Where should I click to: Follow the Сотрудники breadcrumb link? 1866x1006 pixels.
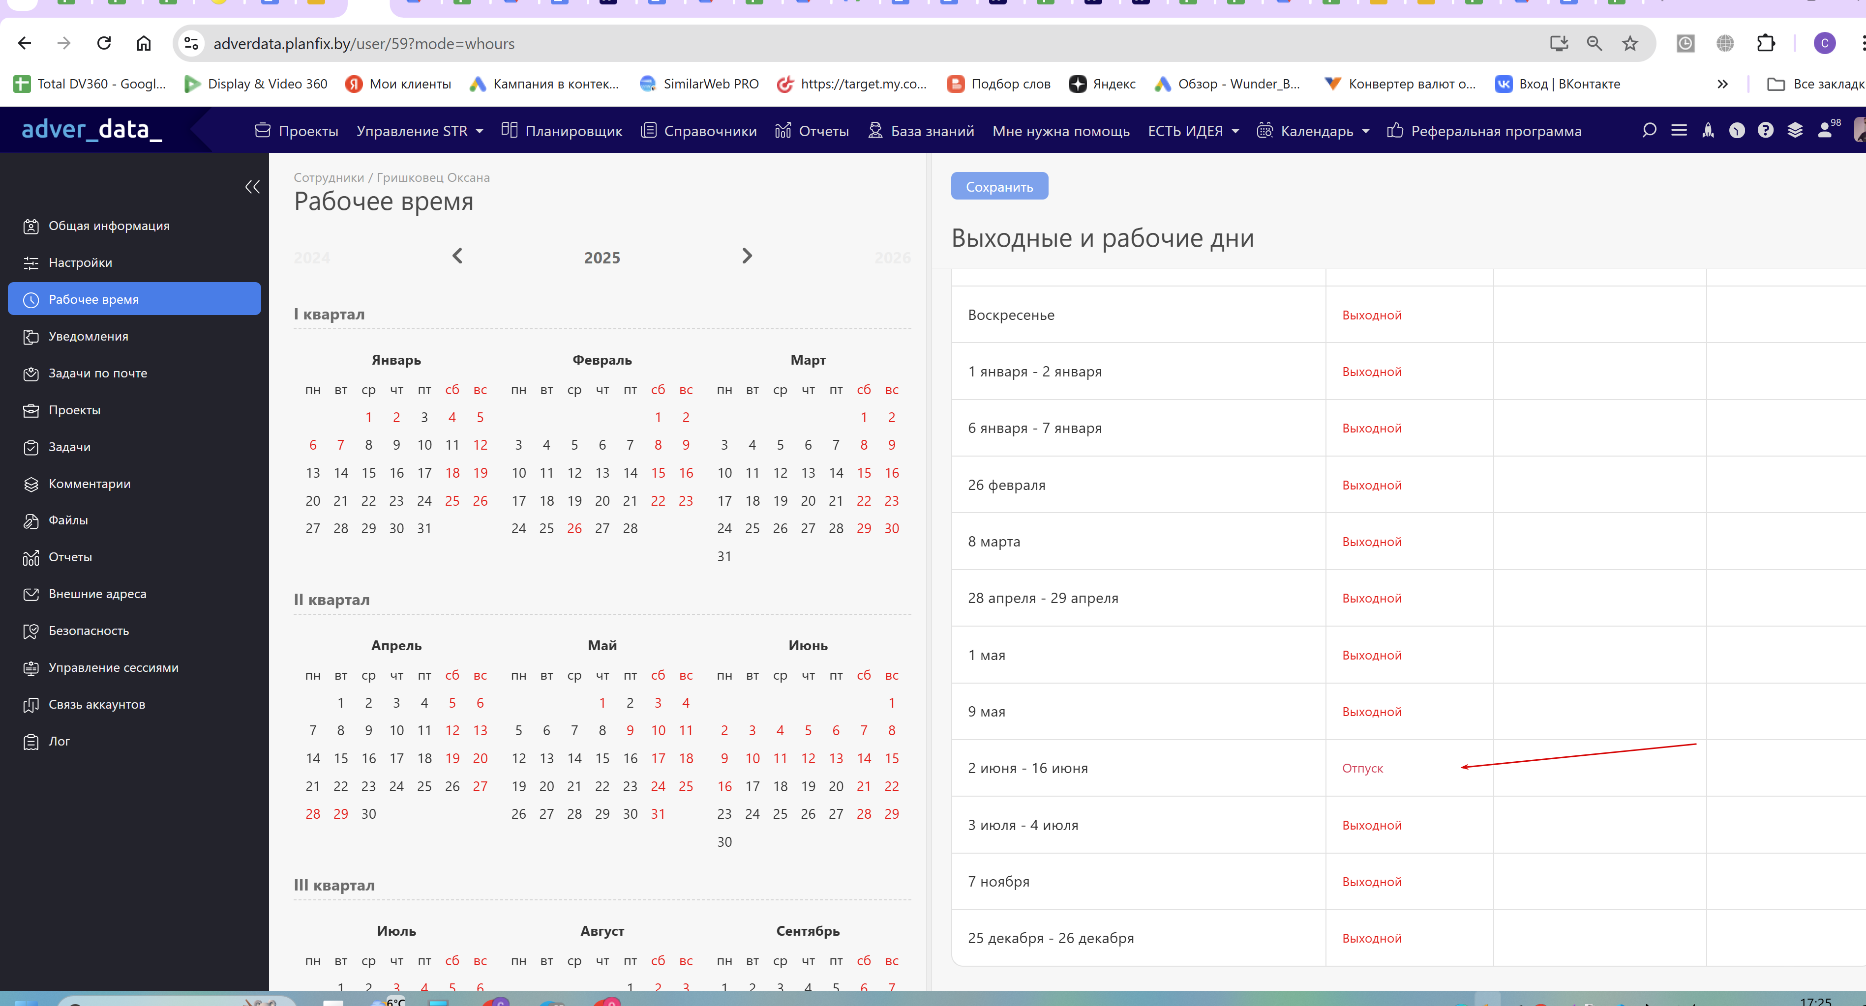tap(328, 177)
